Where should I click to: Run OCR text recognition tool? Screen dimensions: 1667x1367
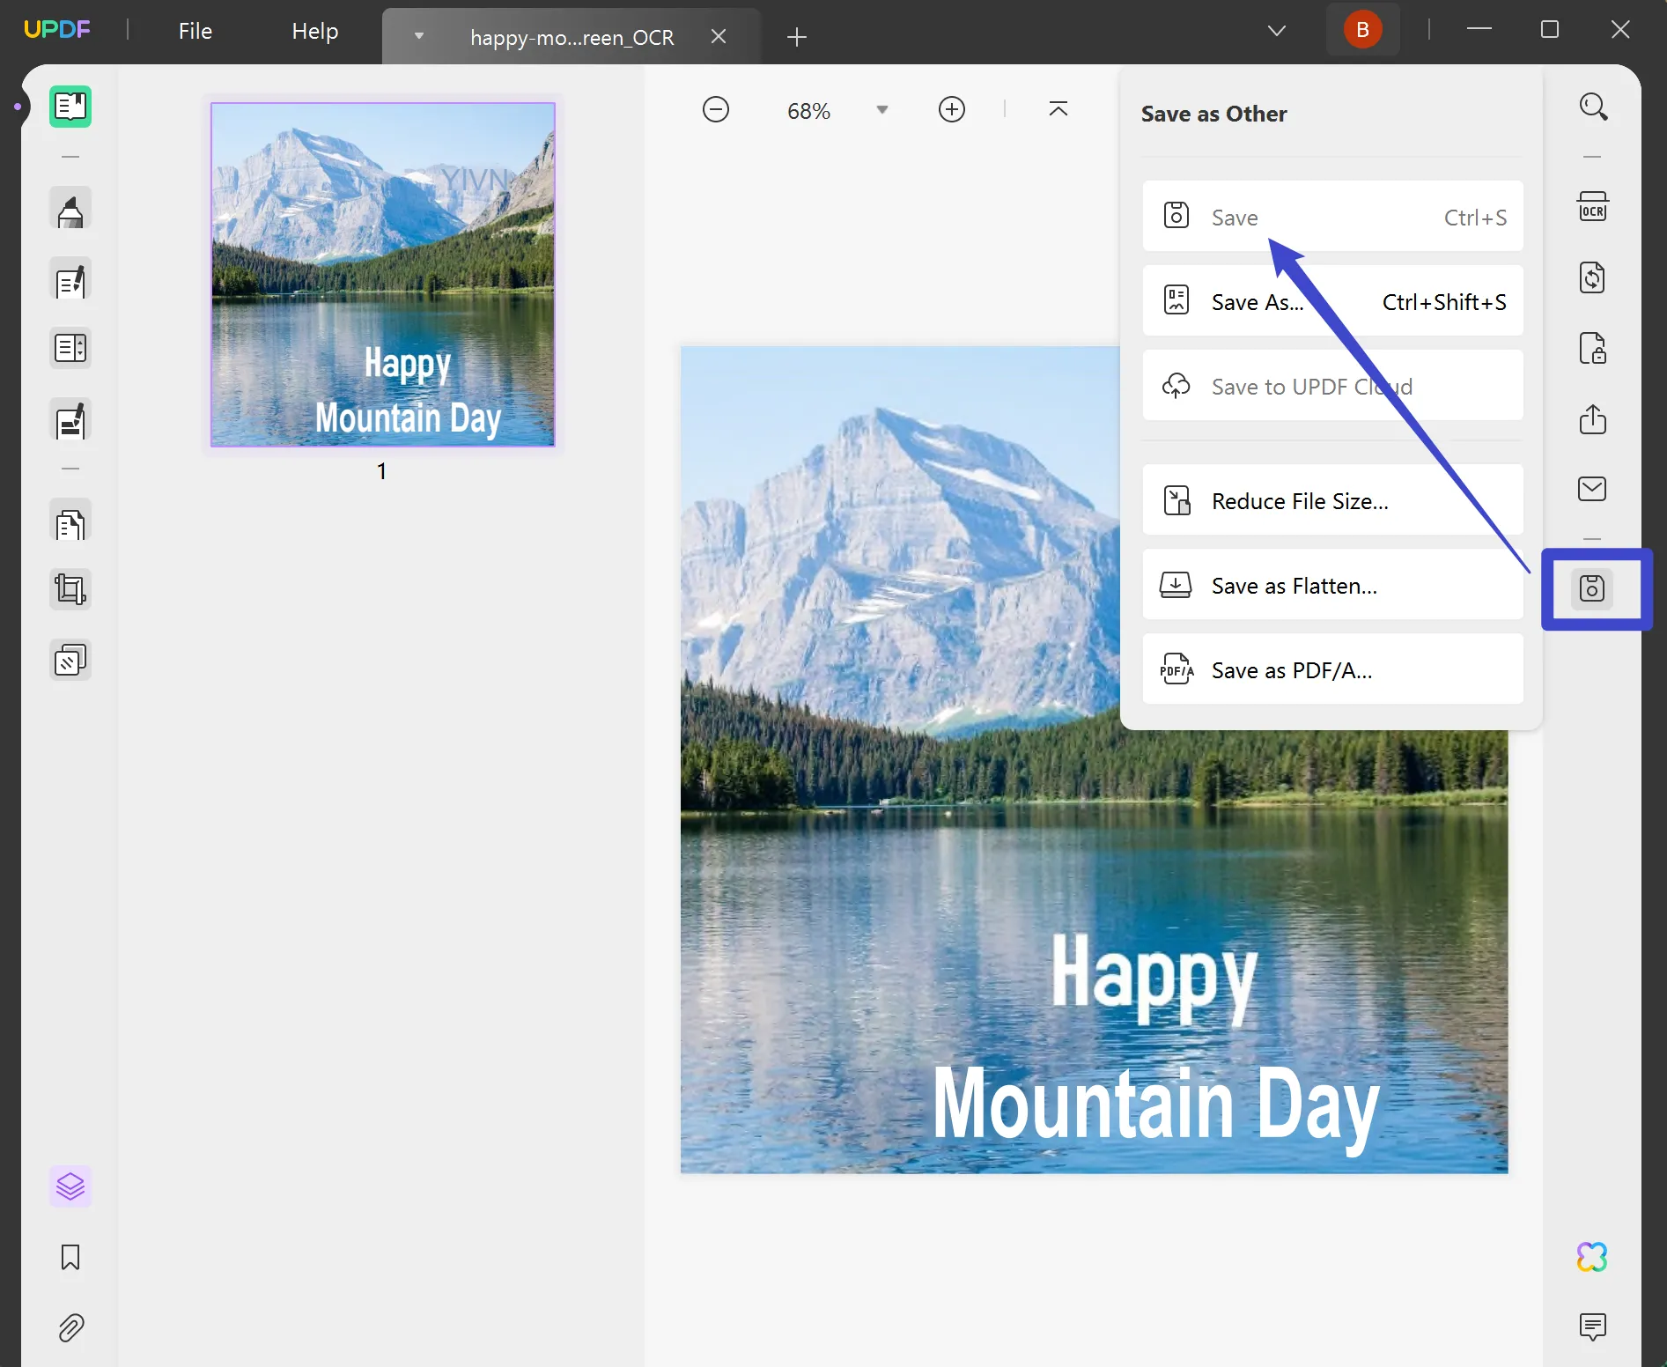(1592, 207)
